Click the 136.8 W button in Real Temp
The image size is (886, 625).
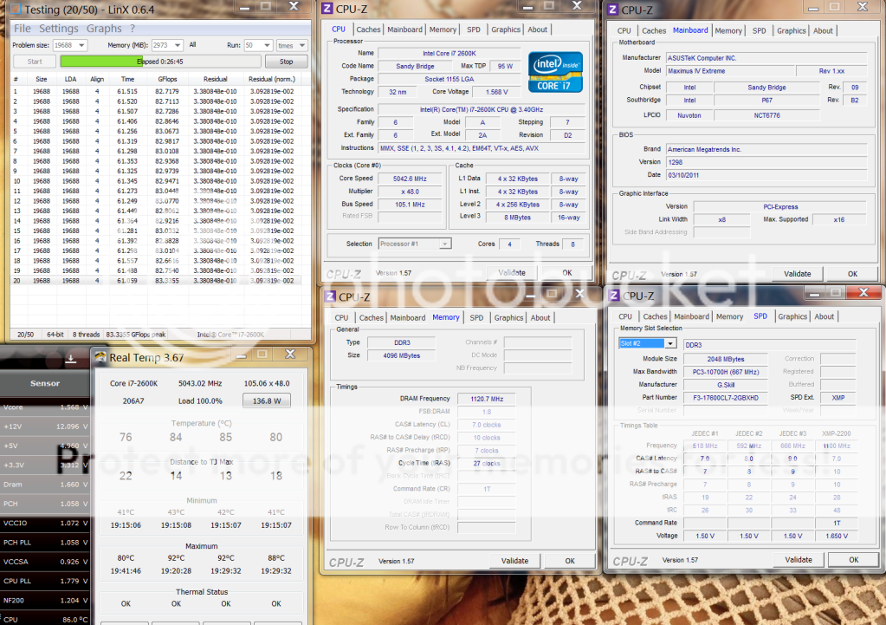(266, 401)
